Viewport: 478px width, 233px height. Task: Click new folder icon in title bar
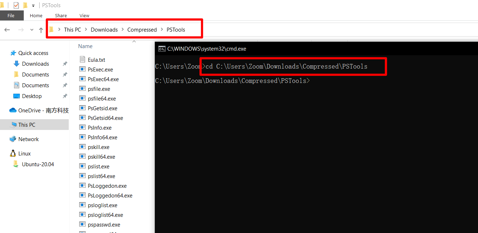[25, 5]
